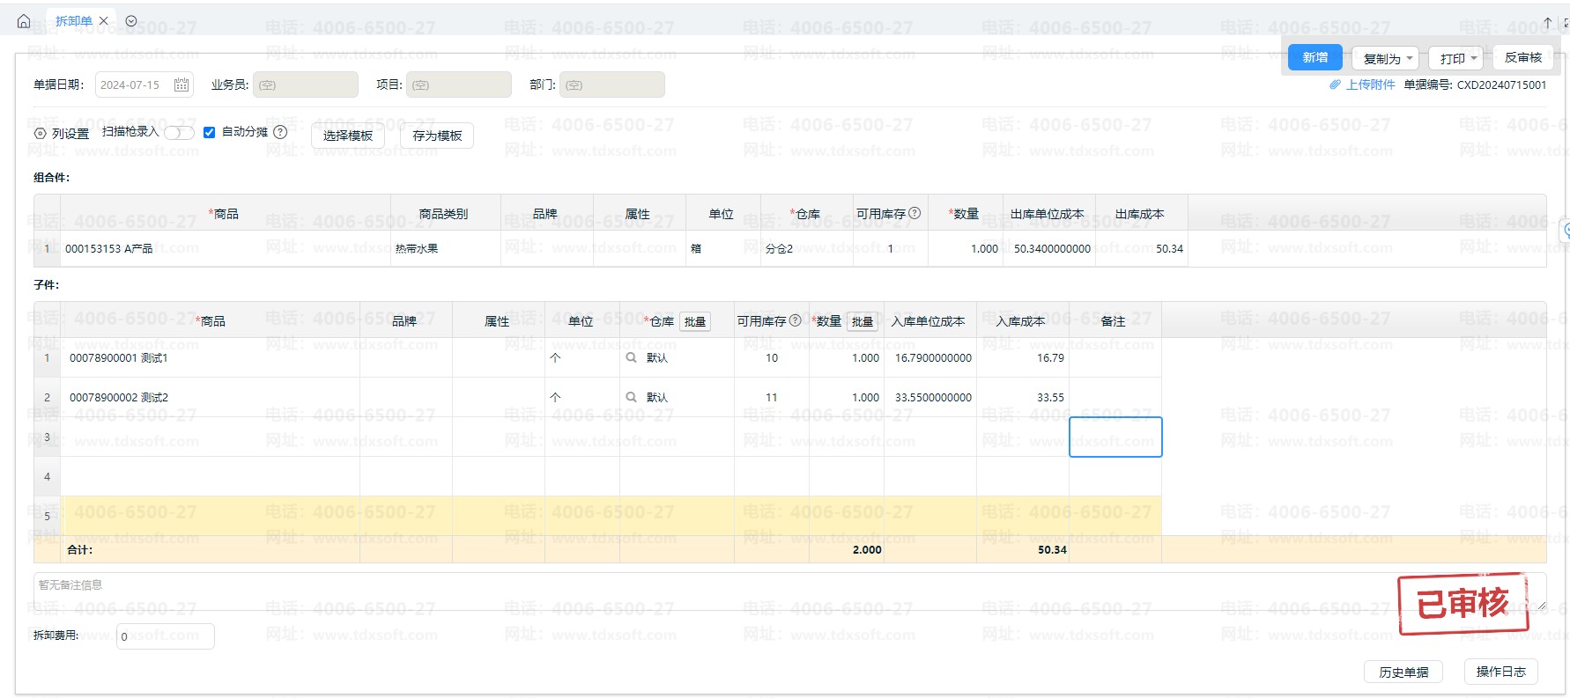This screenshot has height=698, width=1570.
Task: Click the 拆卸费用 input field
Action: point(166,636)
